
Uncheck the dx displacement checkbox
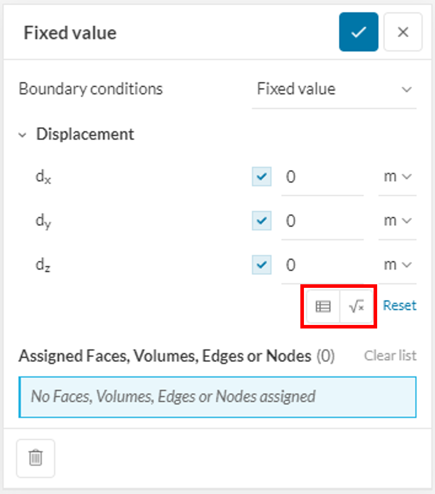click(x=261, y=177)
